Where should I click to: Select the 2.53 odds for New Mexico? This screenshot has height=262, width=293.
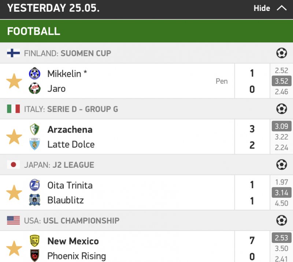[x=281, y=238]
